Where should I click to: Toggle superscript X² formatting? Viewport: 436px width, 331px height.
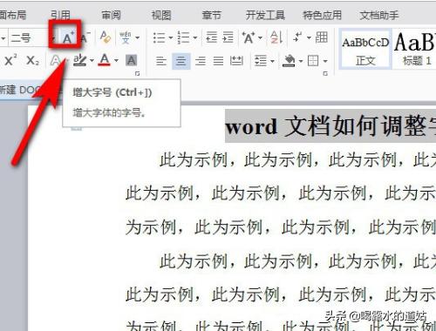point(10,60)
